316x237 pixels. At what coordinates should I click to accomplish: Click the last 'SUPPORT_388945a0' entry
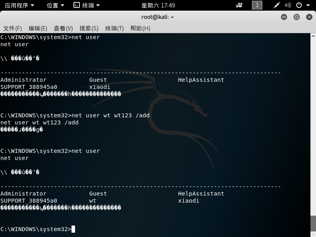pos(29,201)
